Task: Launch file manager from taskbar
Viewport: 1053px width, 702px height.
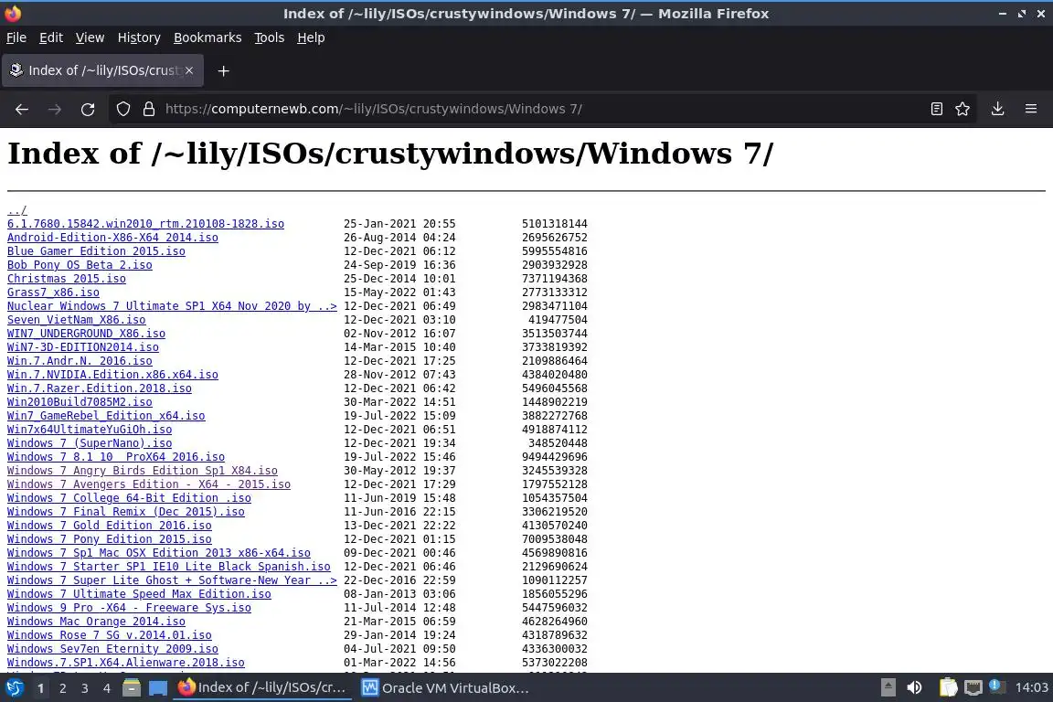Action: pos(132,688)
